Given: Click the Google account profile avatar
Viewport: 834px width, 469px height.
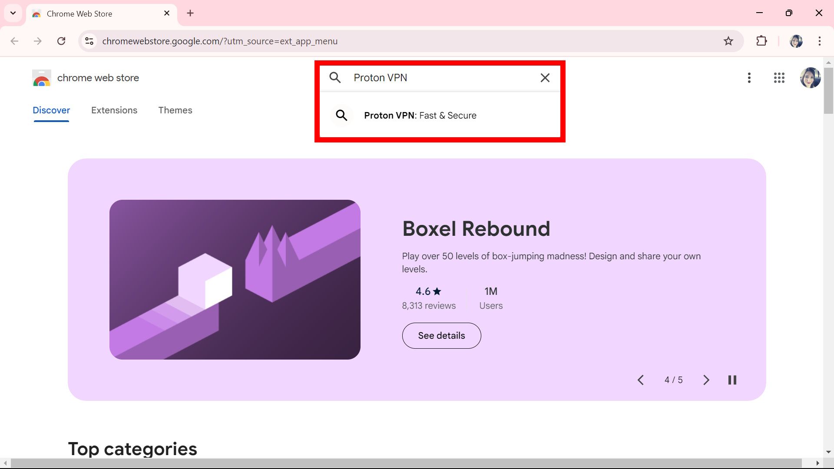Looking at the screenshot, I should 811,78.
